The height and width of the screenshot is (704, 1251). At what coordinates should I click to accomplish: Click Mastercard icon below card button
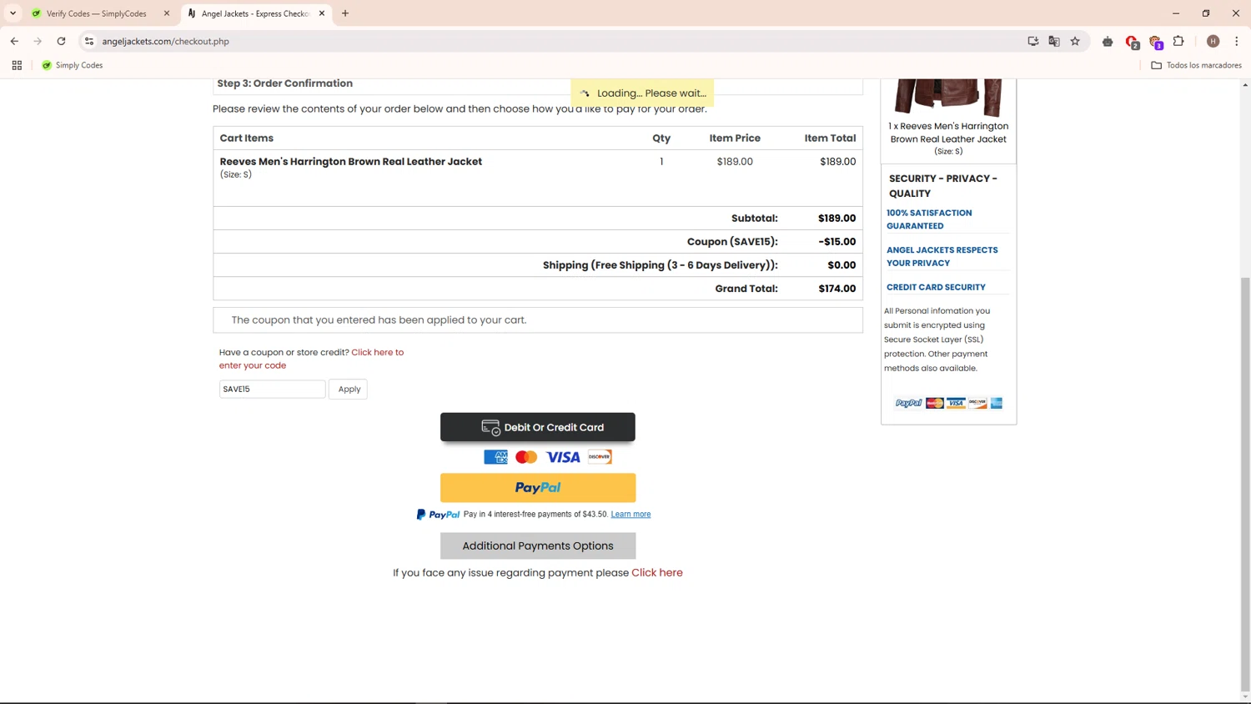[526, 457]
